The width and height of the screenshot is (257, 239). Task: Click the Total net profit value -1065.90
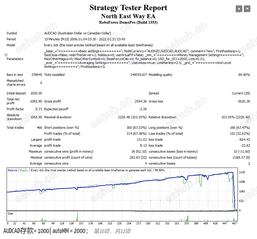click(x=36, y=101)
